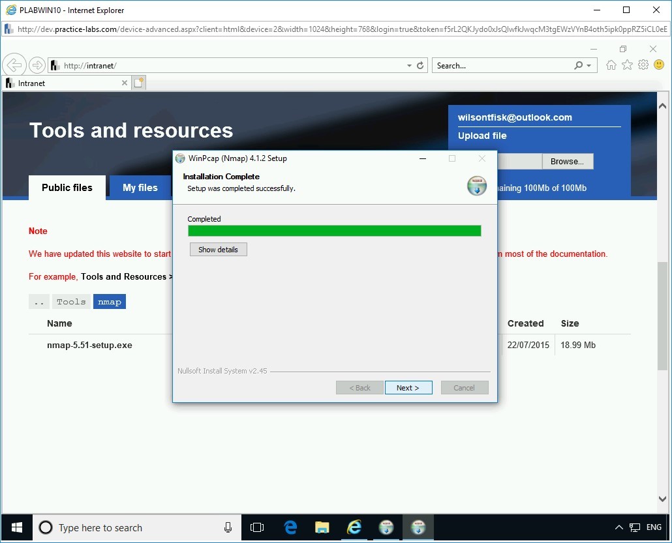
Task: Click Next in the WinPcap setup dialog
Action: (408, 387)
